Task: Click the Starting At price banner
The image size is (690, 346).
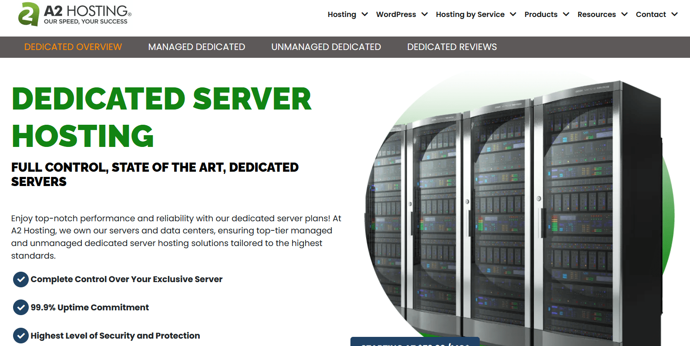Action: coord(414,342)
